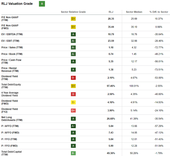Select the Net Long Debt/Assets (TTM) label
This screenshot has height=156, width=170.
point(12,119)
